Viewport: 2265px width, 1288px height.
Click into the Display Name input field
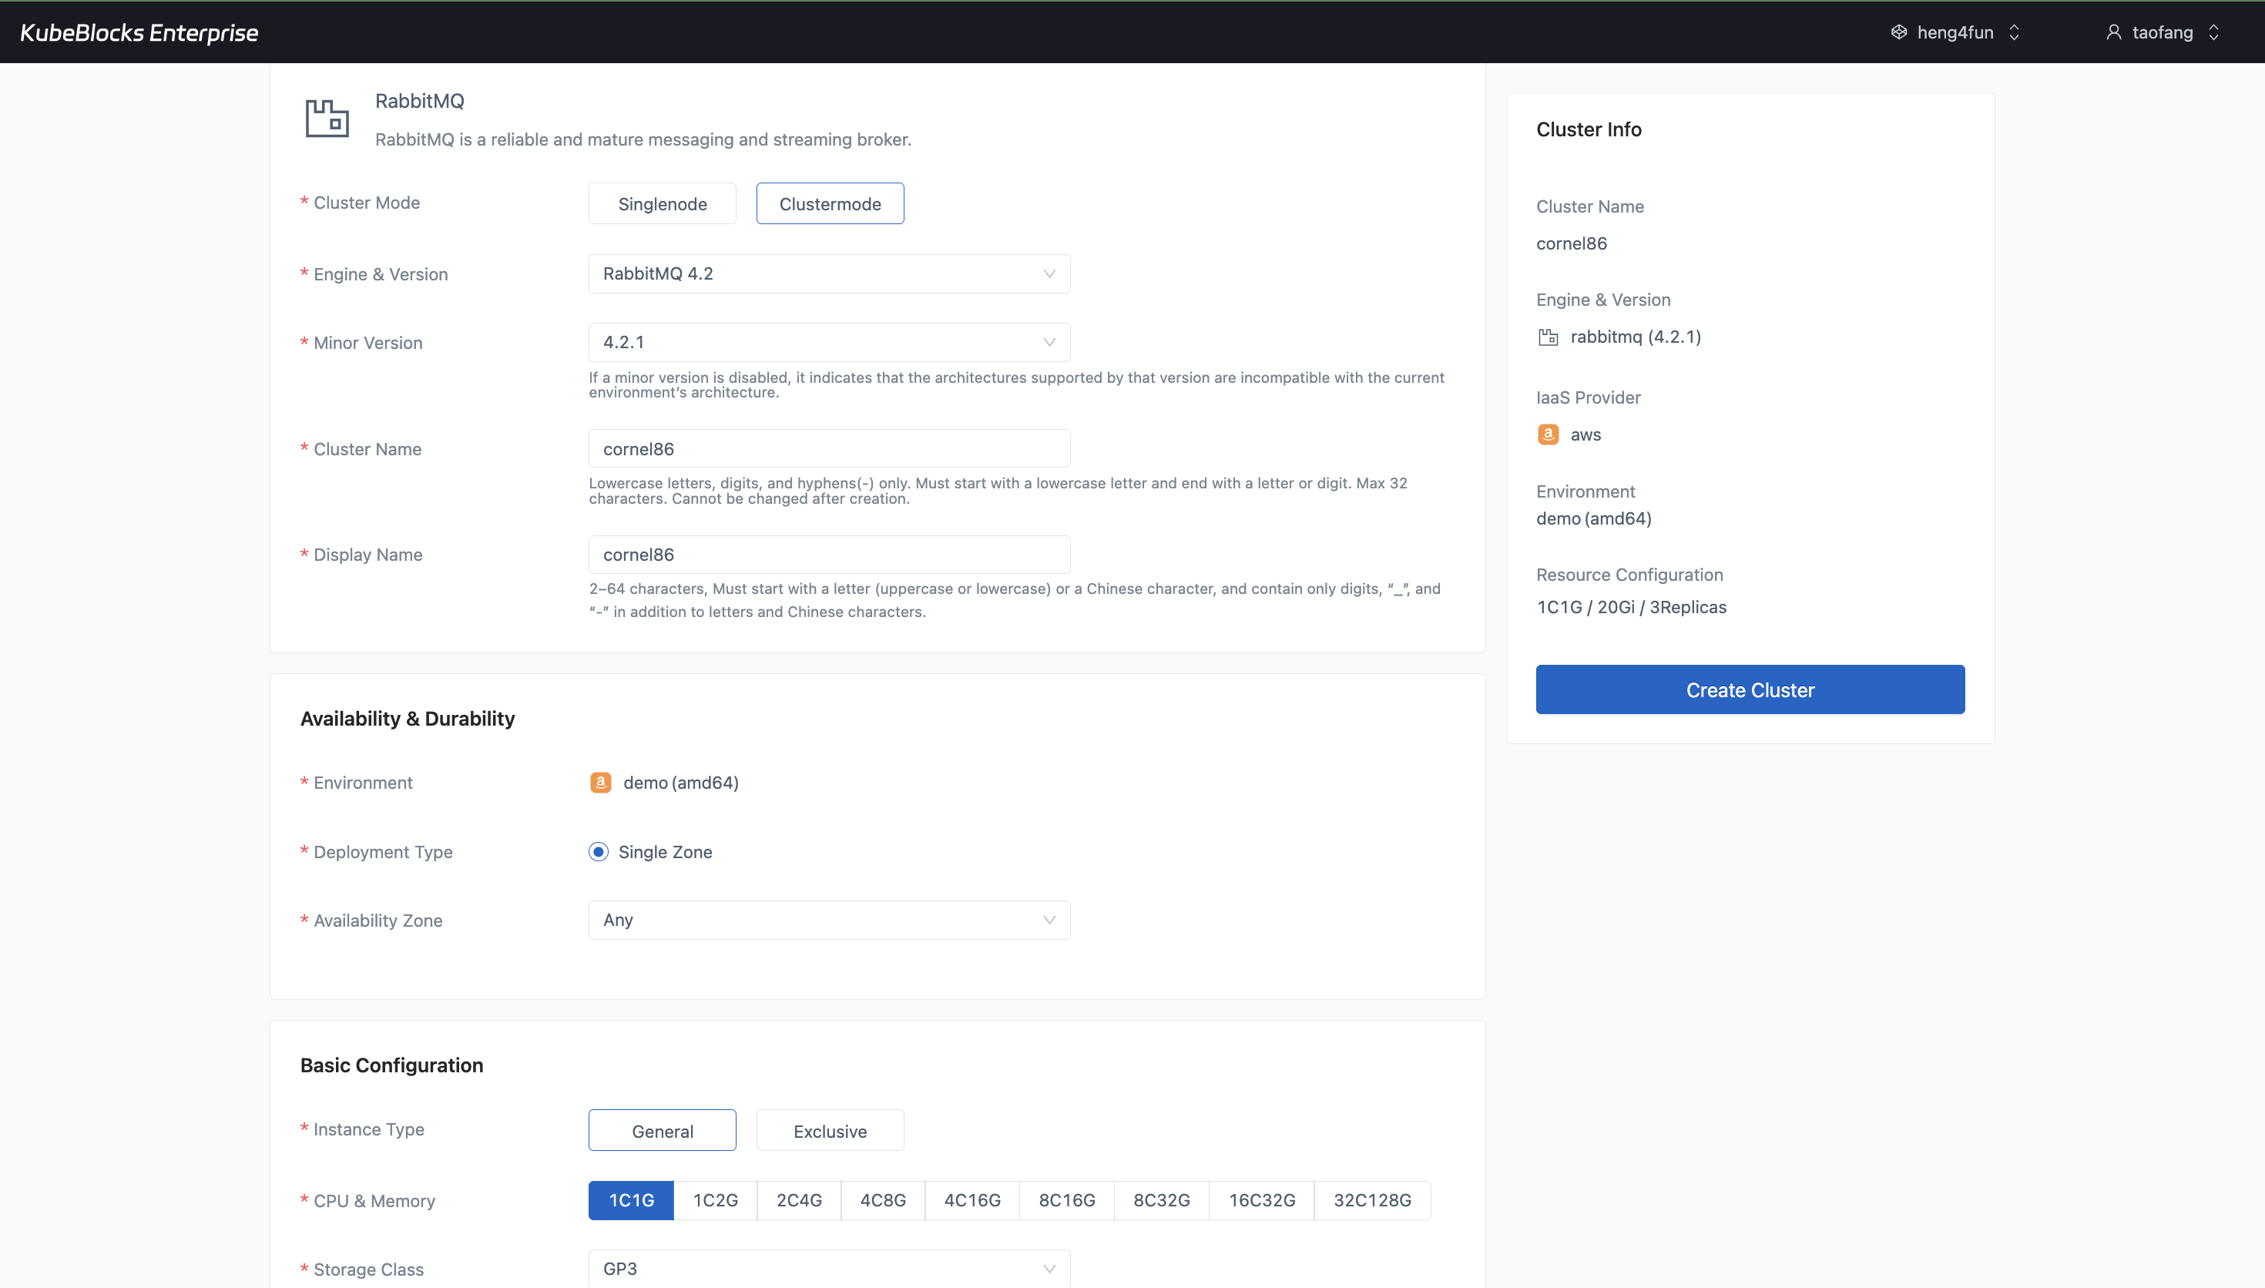830,555
